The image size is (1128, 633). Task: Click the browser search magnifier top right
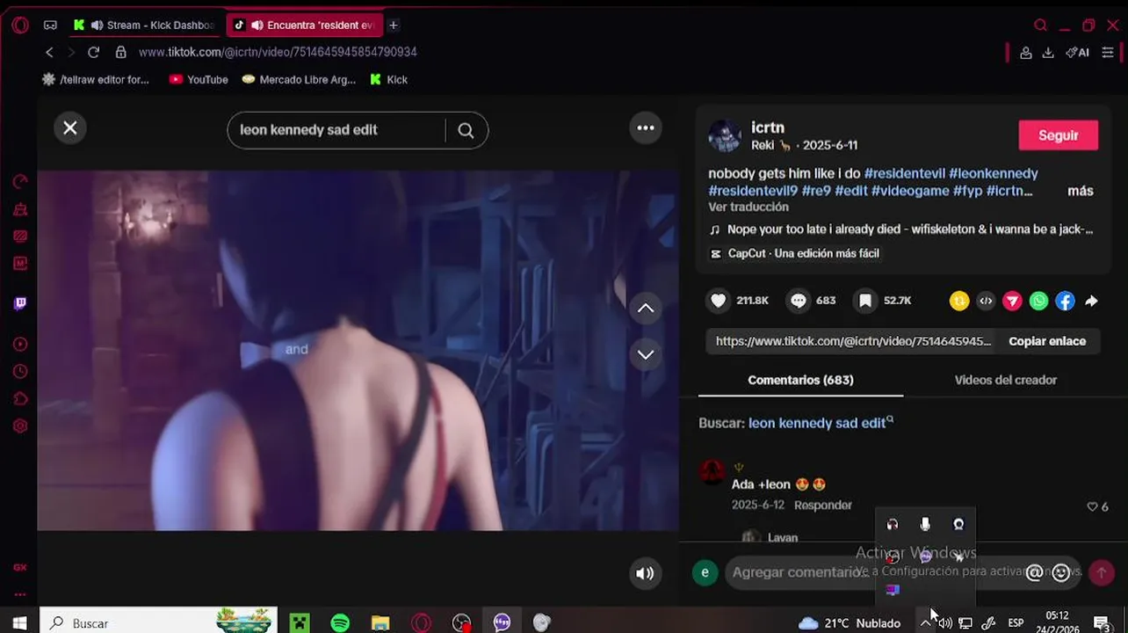pyautogui.click(x=1040, y=25)
